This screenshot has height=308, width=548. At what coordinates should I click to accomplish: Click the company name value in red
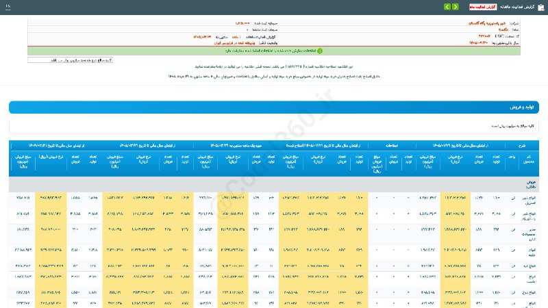tap(487, 23)
